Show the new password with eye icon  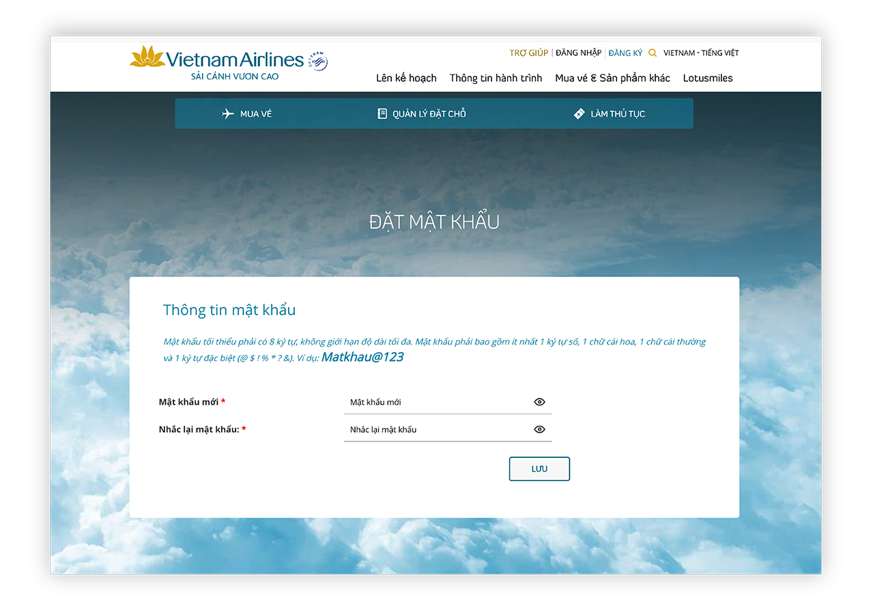pyautogui.click(x=539, y=402)
